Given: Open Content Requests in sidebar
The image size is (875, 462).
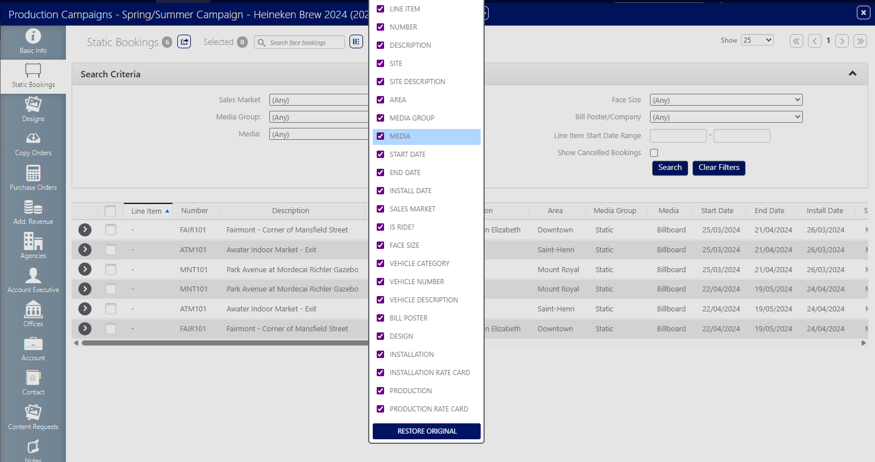Looking at the screenshot, I should 33,417.
